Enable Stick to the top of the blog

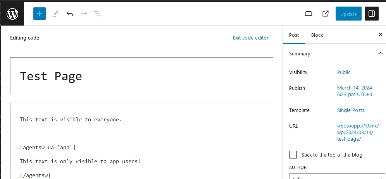click(x=293, y=155)
